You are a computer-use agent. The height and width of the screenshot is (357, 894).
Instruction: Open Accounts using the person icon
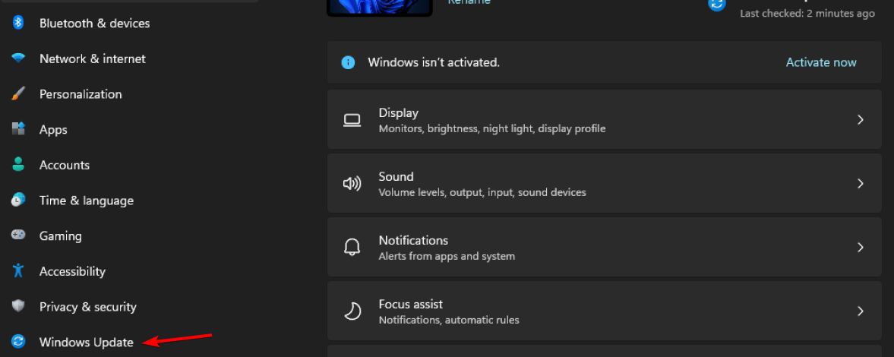pos(19,165)
